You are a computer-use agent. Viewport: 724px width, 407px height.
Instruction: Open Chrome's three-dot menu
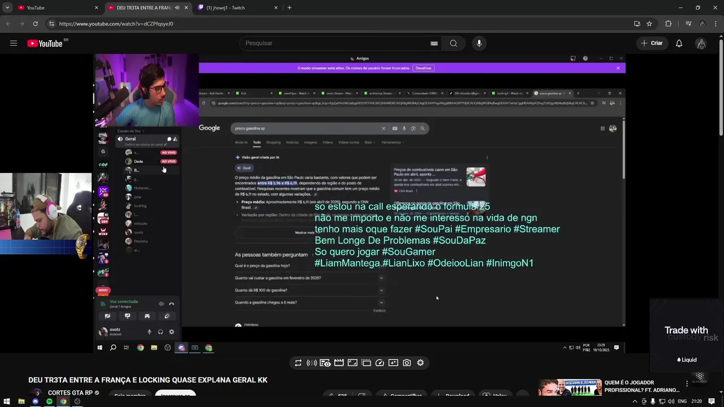click(716, 24)
